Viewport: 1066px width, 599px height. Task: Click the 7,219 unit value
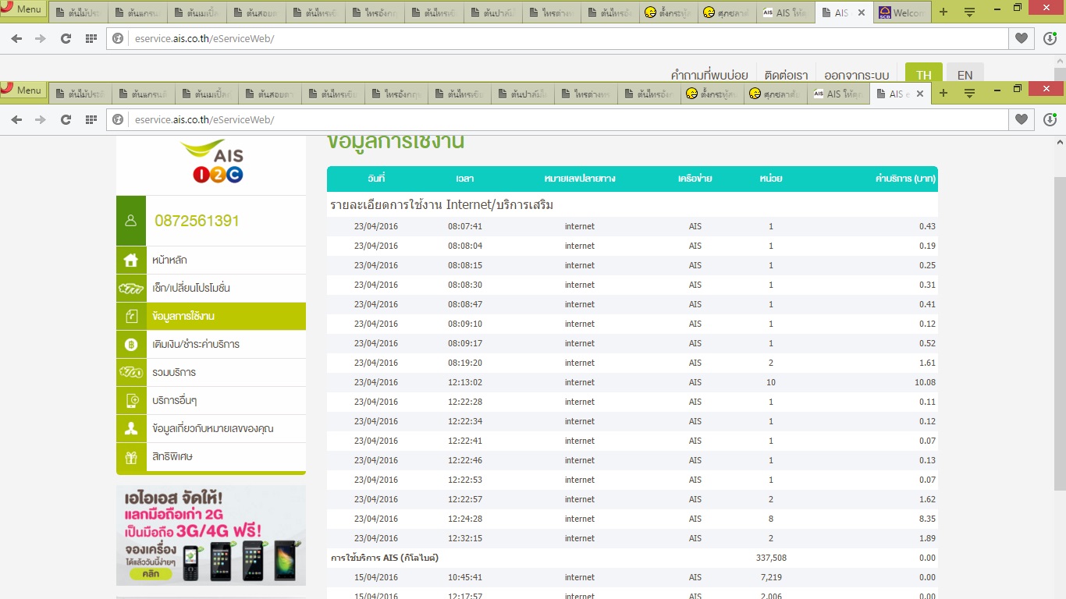(771, 577)
